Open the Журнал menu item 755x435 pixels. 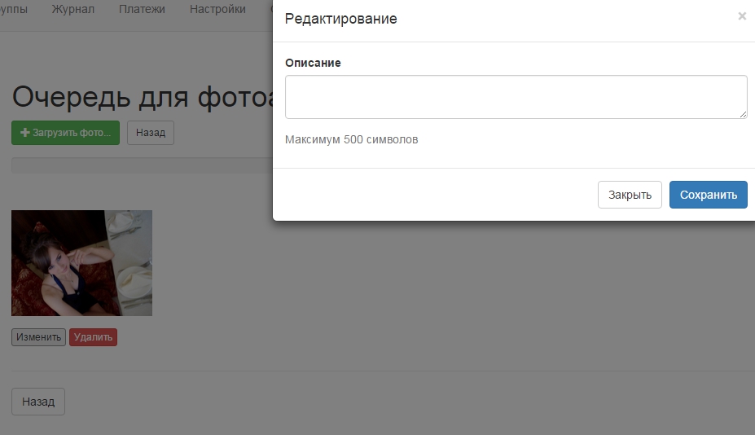pyautogui.click(x=72, y=10)
